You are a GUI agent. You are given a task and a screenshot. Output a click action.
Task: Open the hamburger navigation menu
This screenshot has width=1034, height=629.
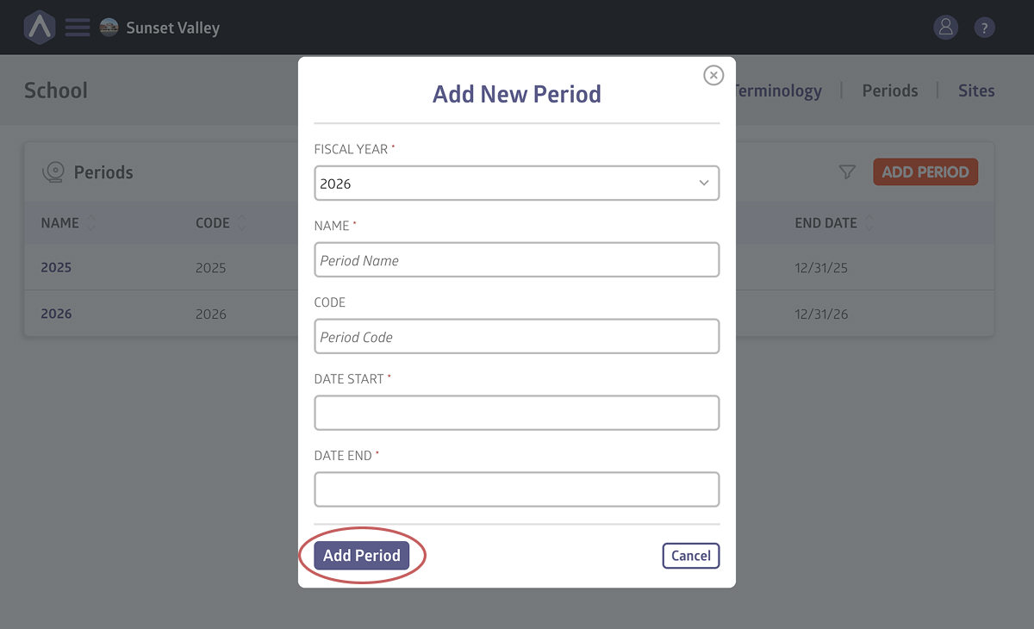coord(78,28)
